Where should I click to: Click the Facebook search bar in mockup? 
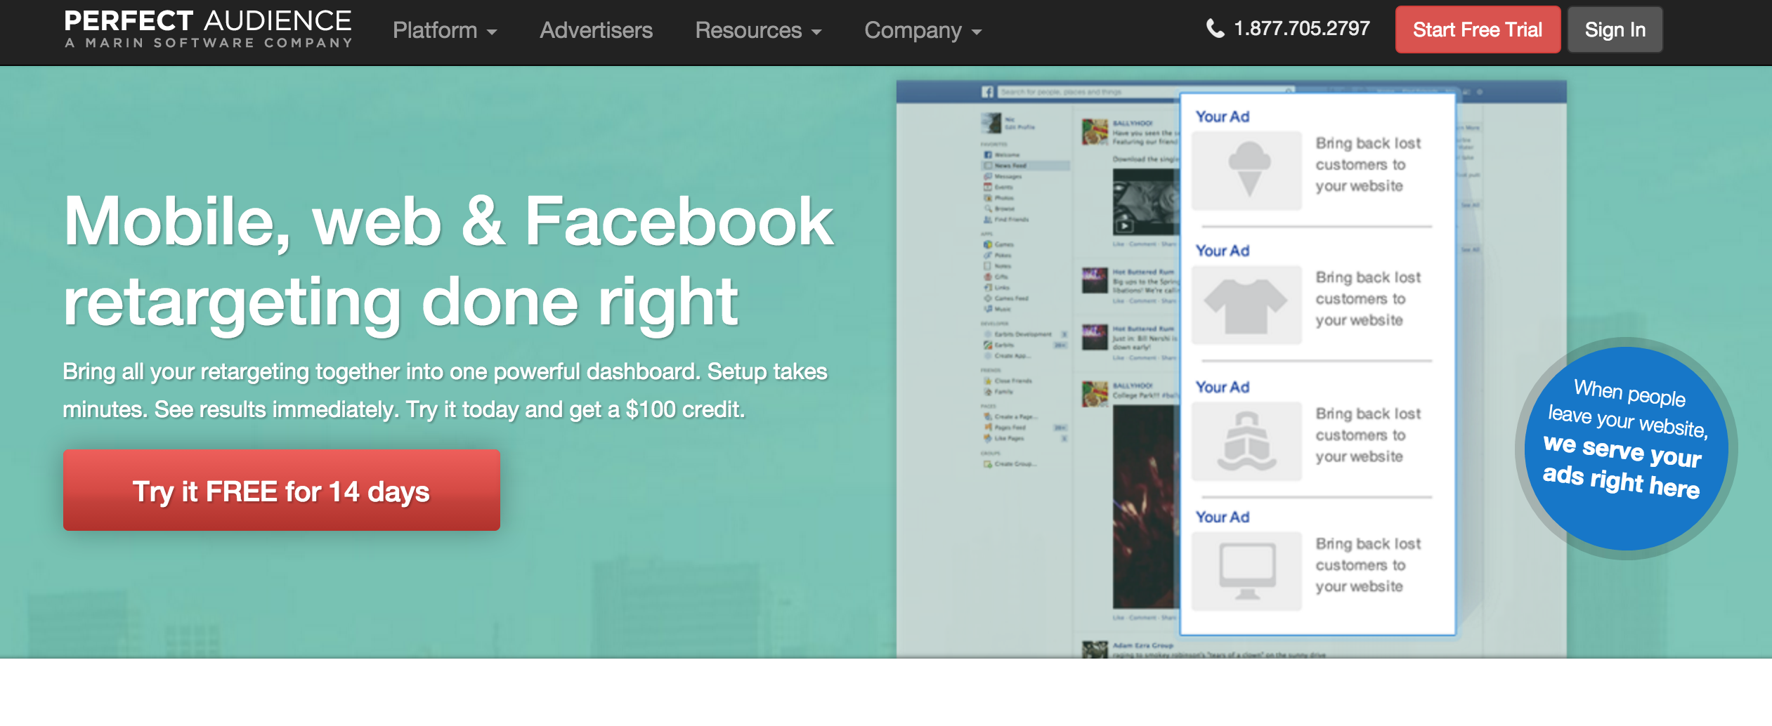[x=1145, y=92]
